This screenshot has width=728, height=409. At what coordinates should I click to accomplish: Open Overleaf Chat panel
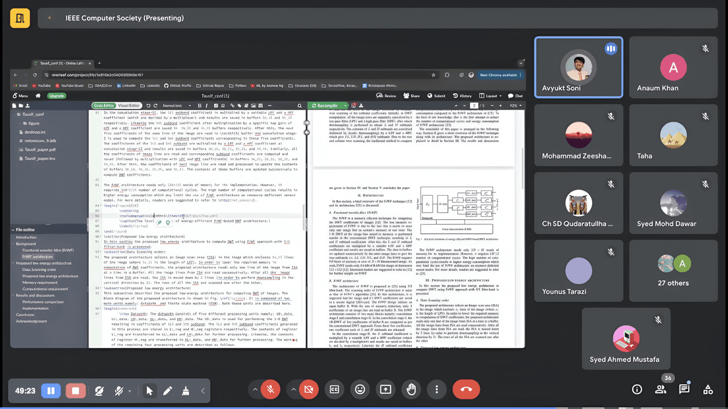tap(516, 96)
